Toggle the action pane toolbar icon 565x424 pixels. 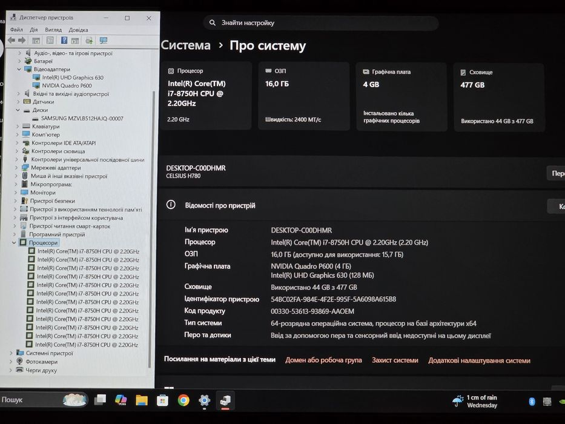[x=75, y=41]
